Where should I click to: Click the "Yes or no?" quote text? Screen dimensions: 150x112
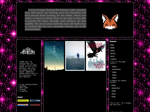pyautogui.click(x=120, y=104)
